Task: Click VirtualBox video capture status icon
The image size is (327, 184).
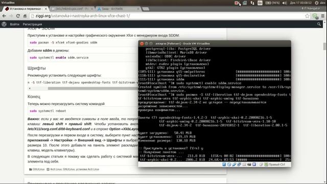Action: [254, 165]
